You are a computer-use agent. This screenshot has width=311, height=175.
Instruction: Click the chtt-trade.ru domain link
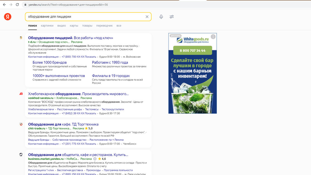[37, 128]
